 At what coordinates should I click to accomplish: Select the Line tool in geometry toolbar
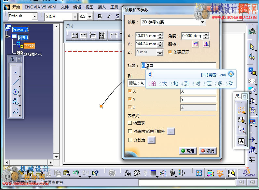click(x=16, y=82)
